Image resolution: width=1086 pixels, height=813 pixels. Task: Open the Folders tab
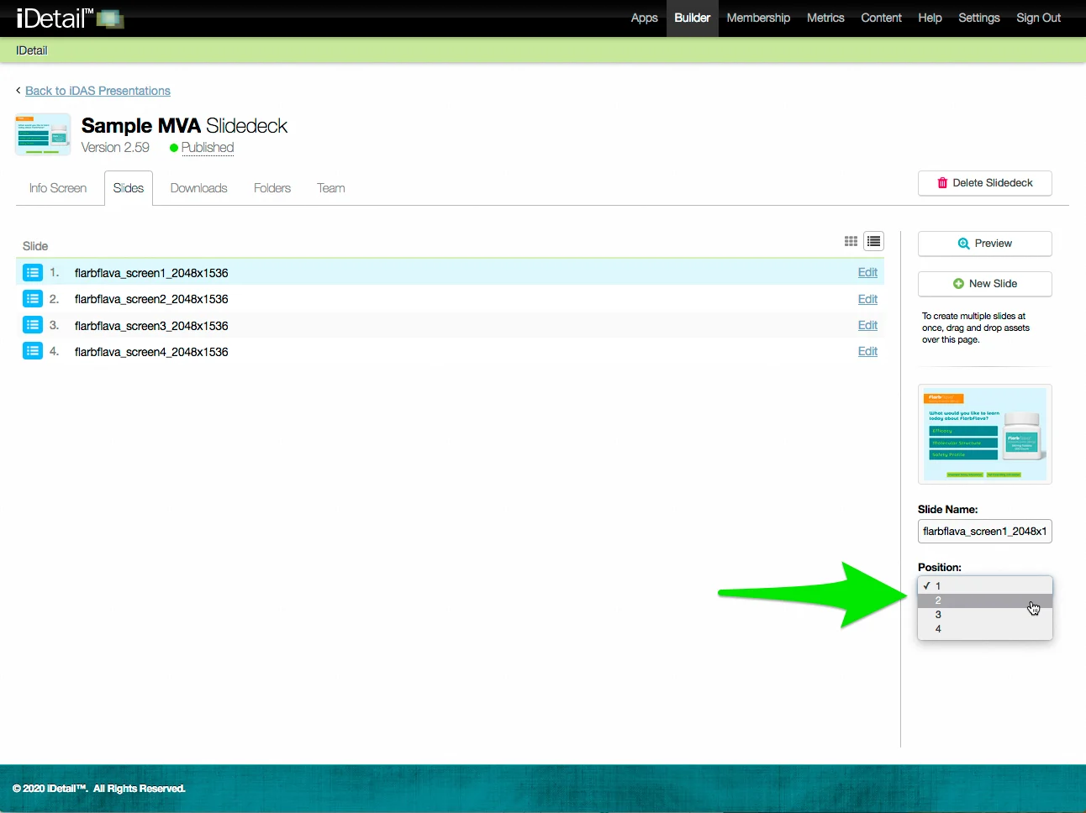pos(272,188)
